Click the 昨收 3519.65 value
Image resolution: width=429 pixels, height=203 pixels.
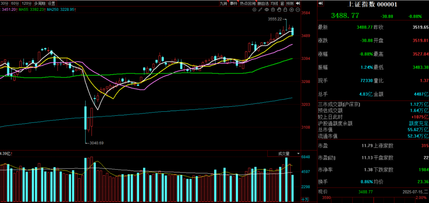tap(421, 27)
